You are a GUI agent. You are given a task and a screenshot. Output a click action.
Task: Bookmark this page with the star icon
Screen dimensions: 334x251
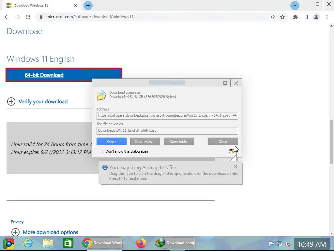tap(282, 17)
